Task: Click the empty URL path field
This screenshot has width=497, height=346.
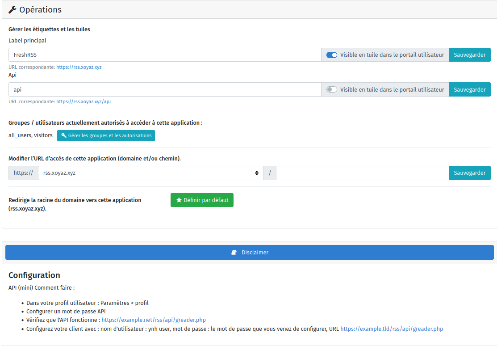Action: pyautogui.click(x=362, y=173)
